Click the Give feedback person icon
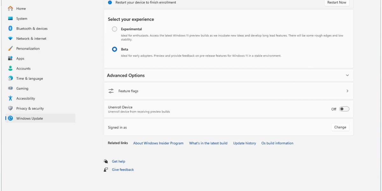The height and width of the screenshot is (191, 382). (106, 170)
